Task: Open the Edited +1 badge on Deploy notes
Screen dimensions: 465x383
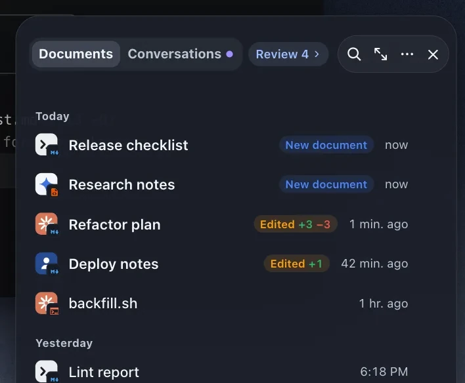Action: pos(297,264)
